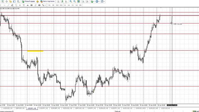This screenshot has height=112, width=199.
Task: Open the Data Window crosshair icon
Action: (7, 1)
